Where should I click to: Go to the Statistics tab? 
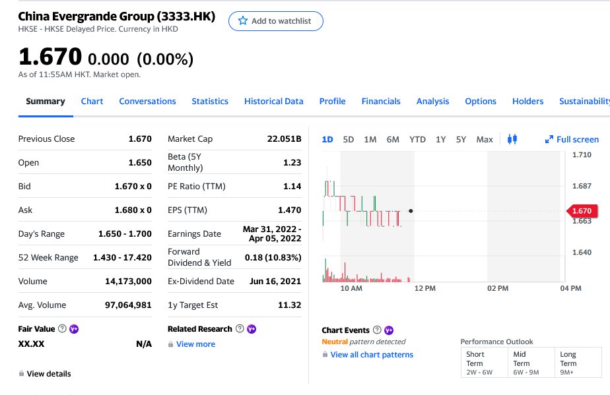(x=210, y=102)
